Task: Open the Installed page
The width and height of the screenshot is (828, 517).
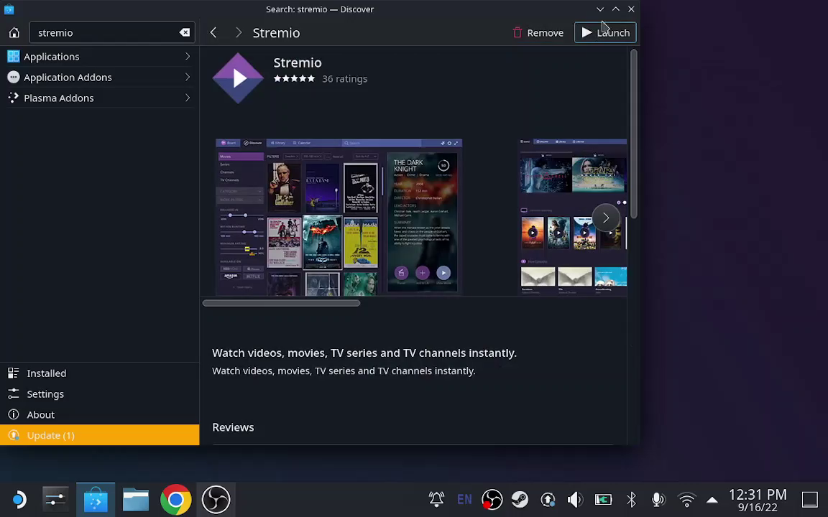Action: pyautogui.click(x=99, y=373)
